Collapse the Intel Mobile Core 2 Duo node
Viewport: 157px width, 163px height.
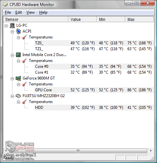[12, 55]
